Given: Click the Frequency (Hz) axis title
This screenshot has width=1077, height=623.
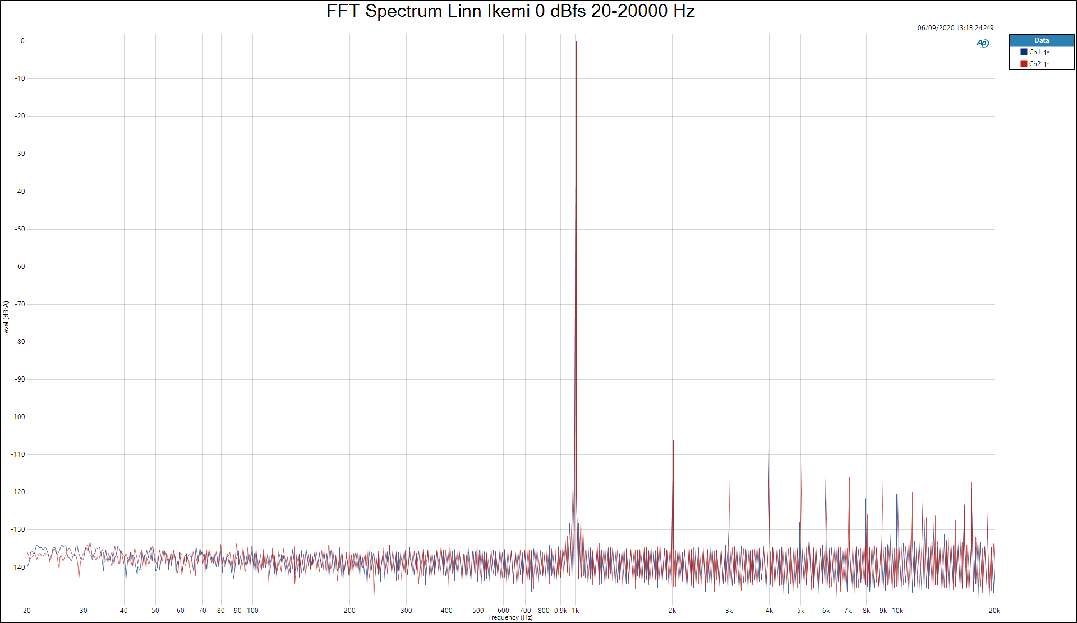Looking at the screenshot, I should coord(510,617).
